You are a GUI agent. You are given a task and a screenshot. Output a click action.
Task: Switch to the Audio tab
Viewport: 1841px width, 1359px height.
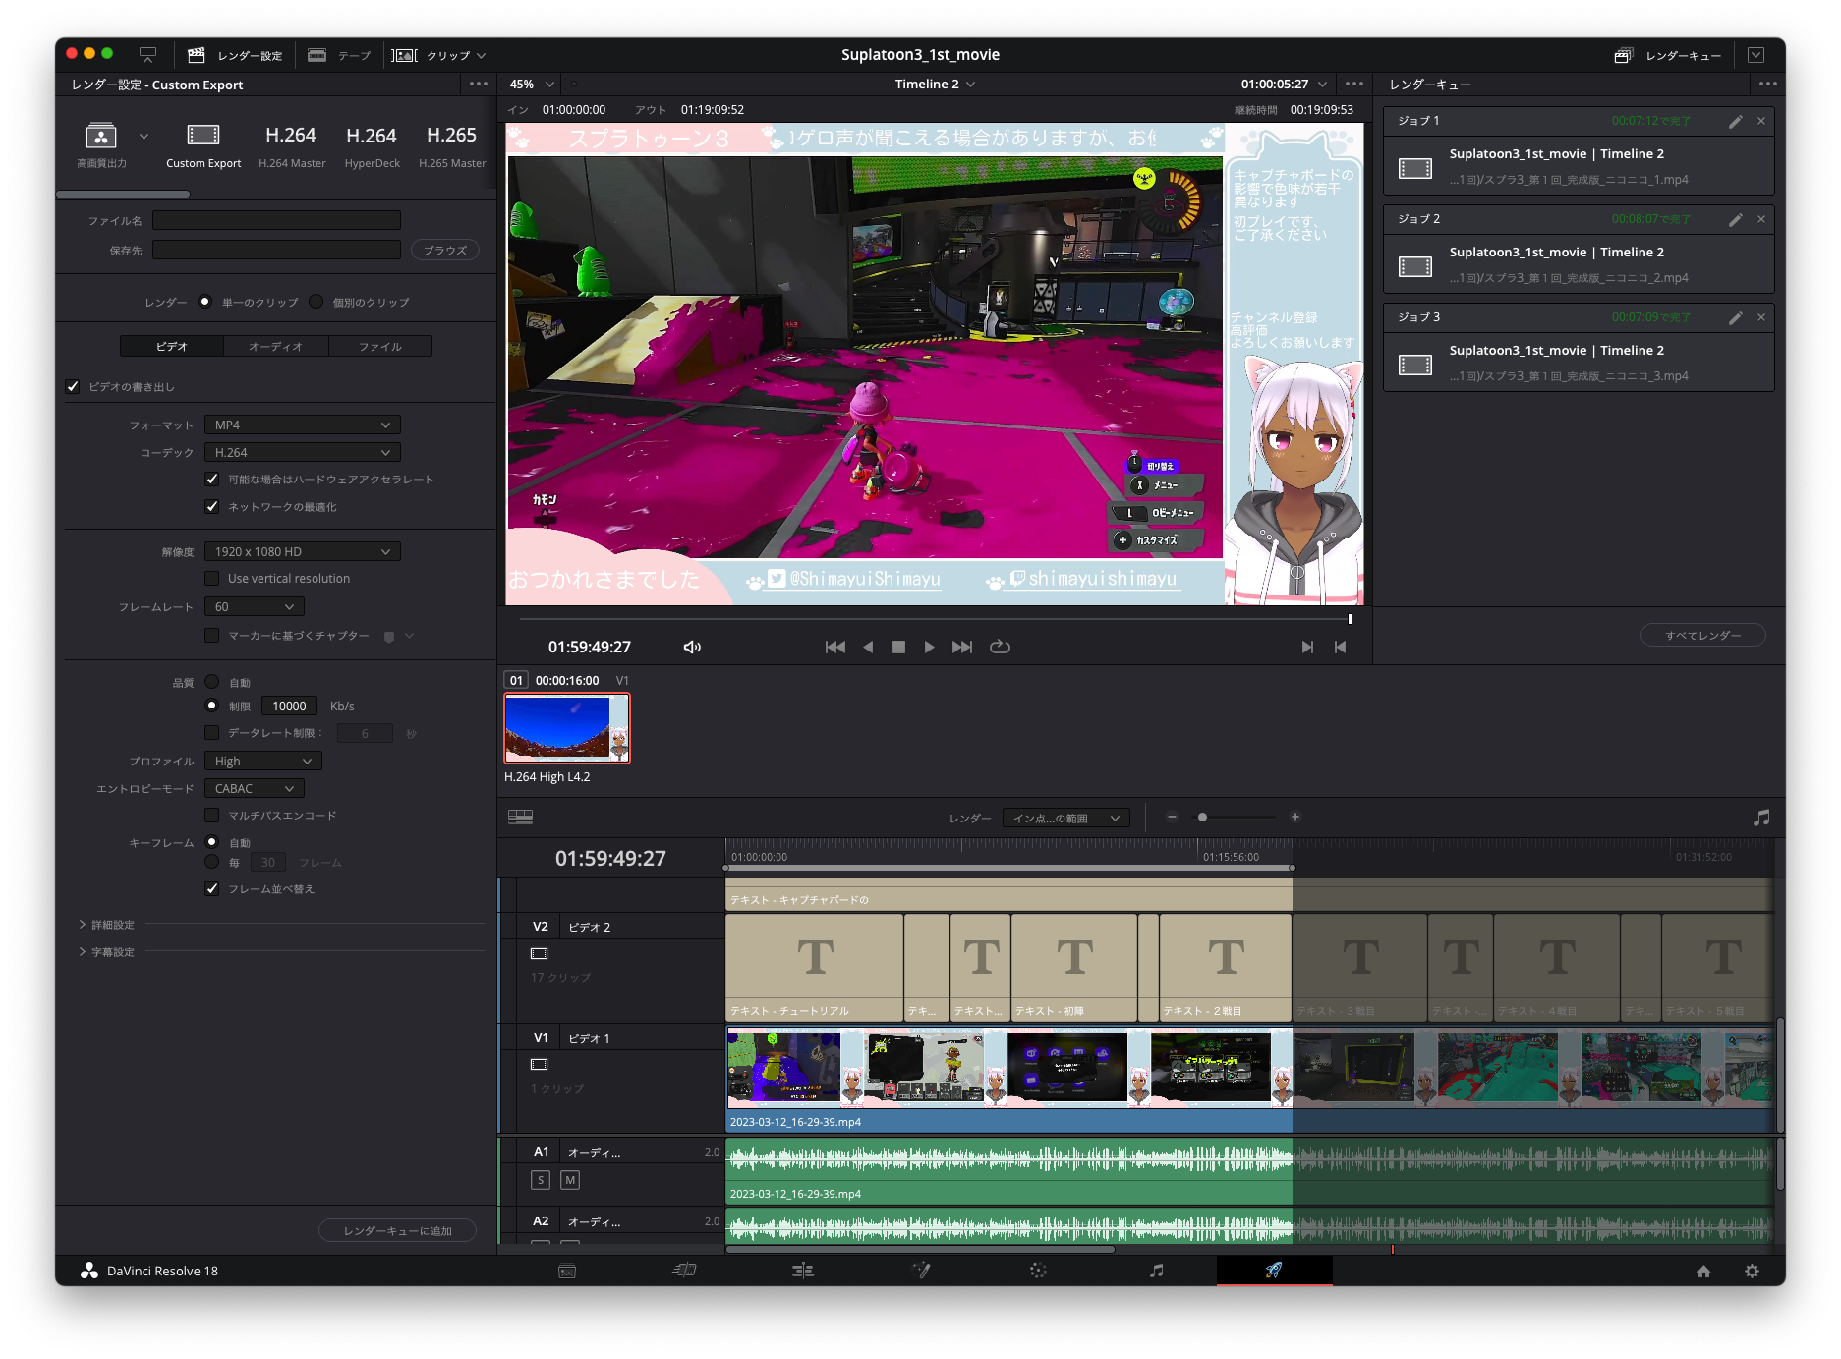coord(275,346)
